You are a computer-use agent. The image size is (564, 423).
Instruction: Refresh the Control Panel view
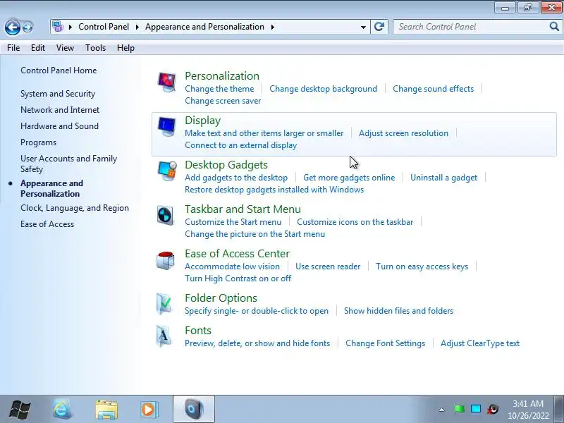(379, 27)
